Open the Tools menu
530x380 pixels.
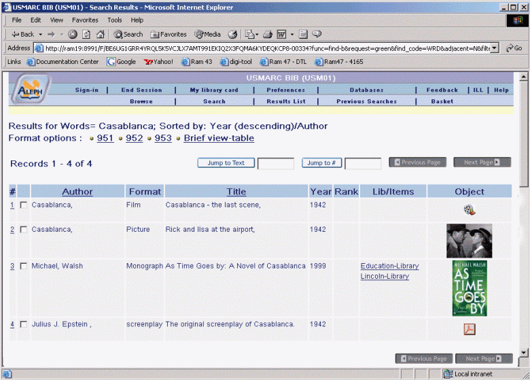point(114,20)
